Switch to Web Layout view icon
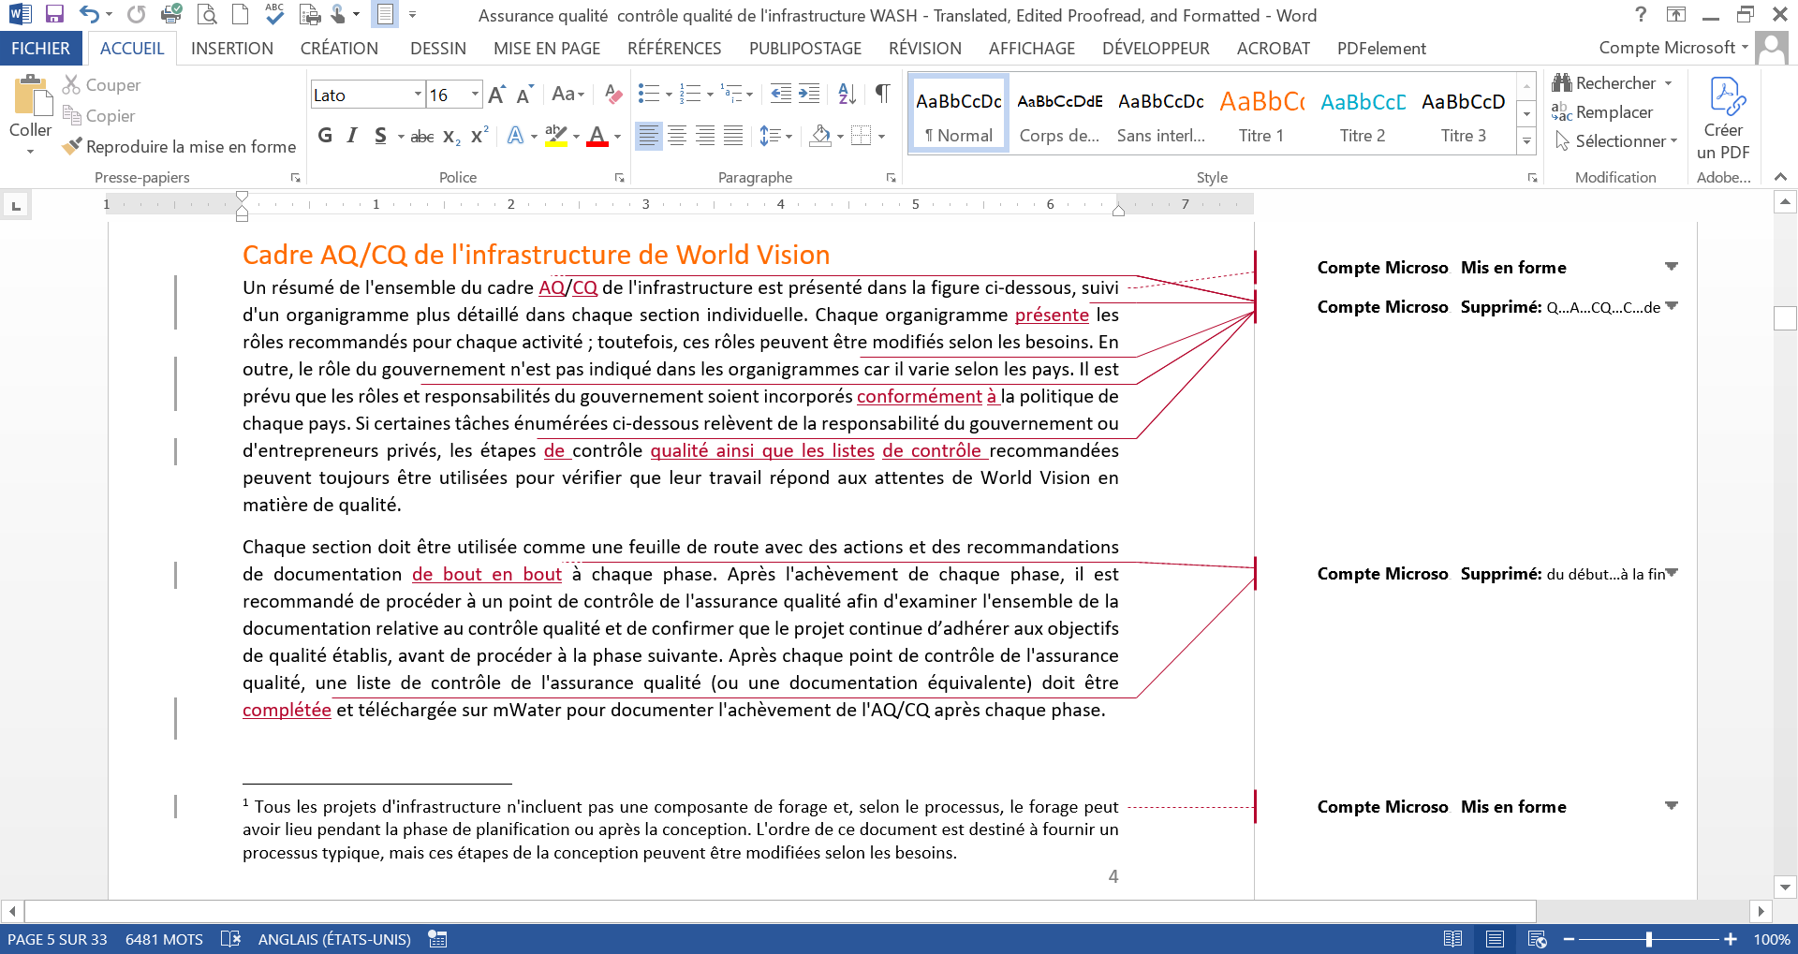1798x954 pixels. 1537,939
